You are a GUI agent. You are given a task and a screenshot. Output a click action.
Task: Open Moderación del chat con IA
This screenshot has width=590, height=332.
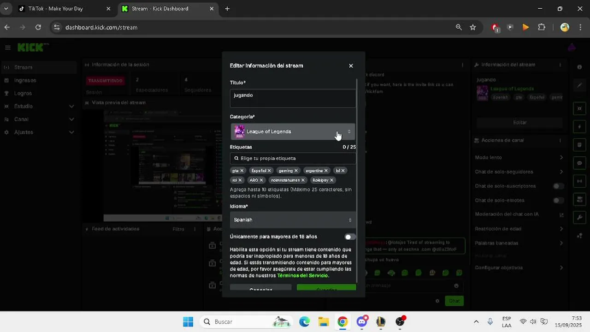click(519, 214)
